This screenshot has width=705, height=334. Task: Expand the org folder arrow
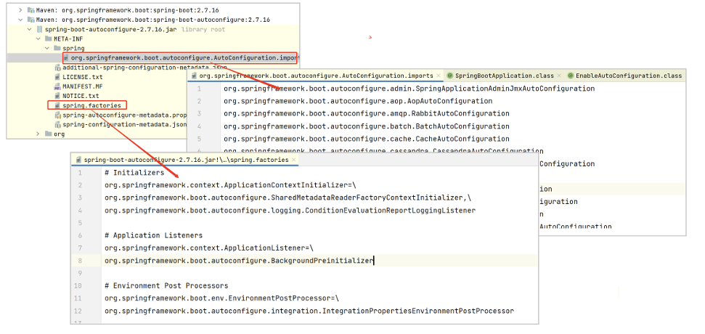pos(38,134)
